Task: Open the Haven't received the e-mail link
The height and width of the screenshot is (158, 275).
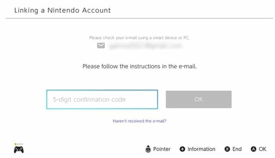Action: point(139,121)
